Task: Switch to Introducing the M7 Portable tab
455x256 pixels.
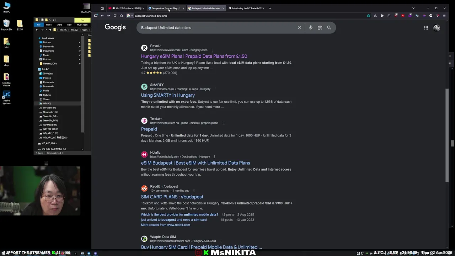Action: tap(246, 8)
